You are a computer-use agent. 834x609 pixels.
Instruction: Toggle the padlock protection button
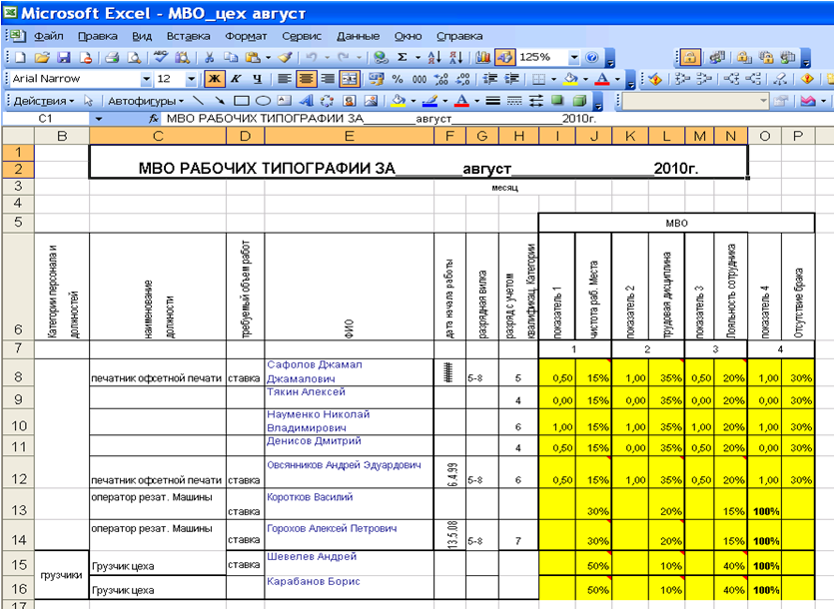coord(690,58)
